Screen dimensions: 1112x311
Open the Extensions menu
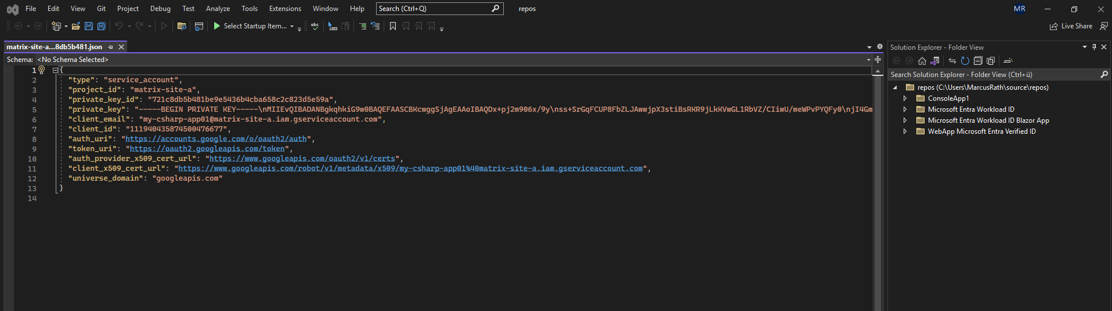285,9
